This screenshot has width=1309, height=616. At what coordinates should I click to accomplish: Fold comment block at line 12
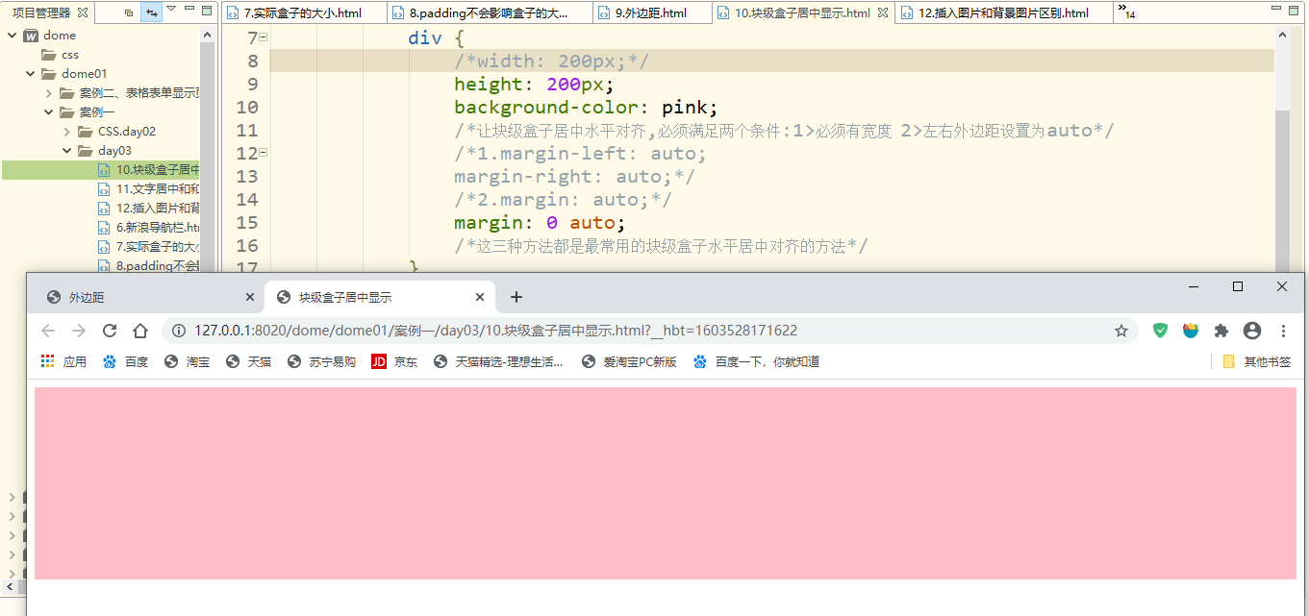(x=264, y=153)
